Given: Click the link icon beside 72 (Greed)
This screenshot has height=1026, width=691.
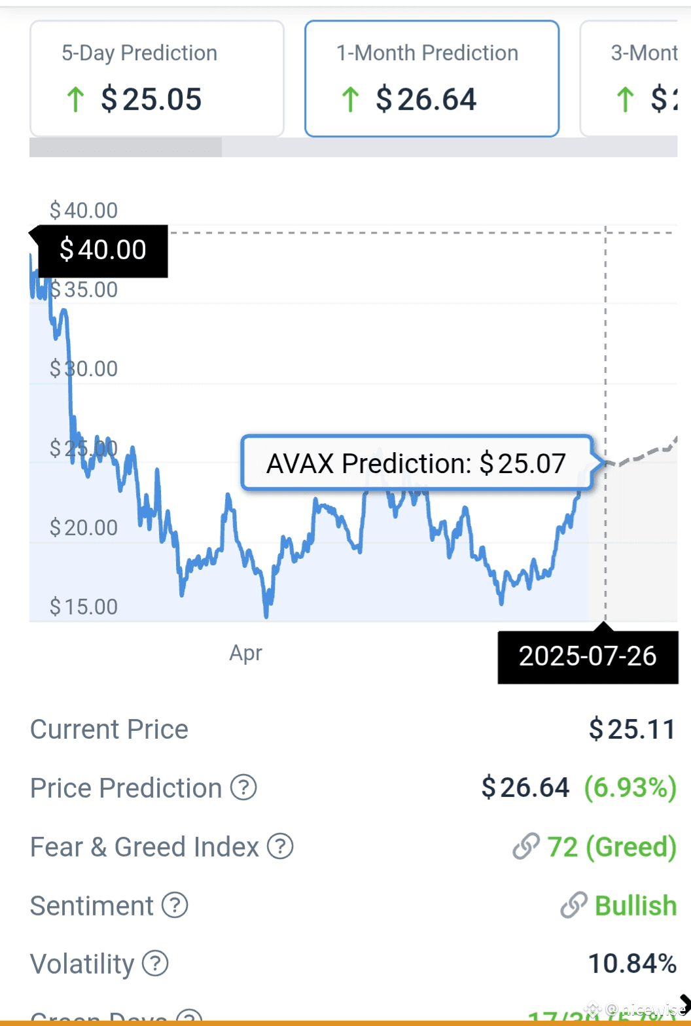Looking at the screenshot, I should [526, 846].
